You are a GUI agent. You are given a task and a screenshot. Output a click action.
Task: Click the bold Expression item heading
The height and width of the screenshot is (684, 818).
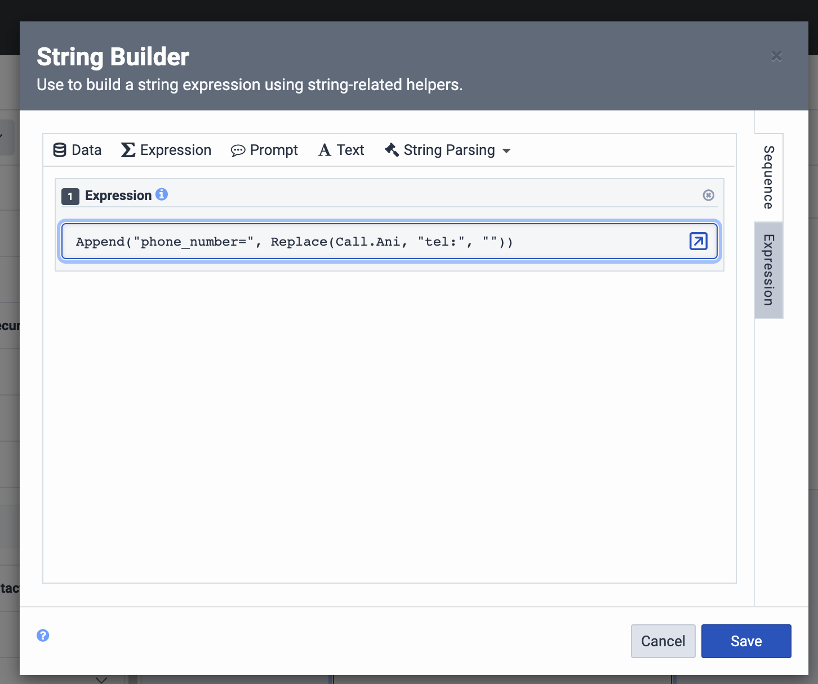tap(118, 196)
